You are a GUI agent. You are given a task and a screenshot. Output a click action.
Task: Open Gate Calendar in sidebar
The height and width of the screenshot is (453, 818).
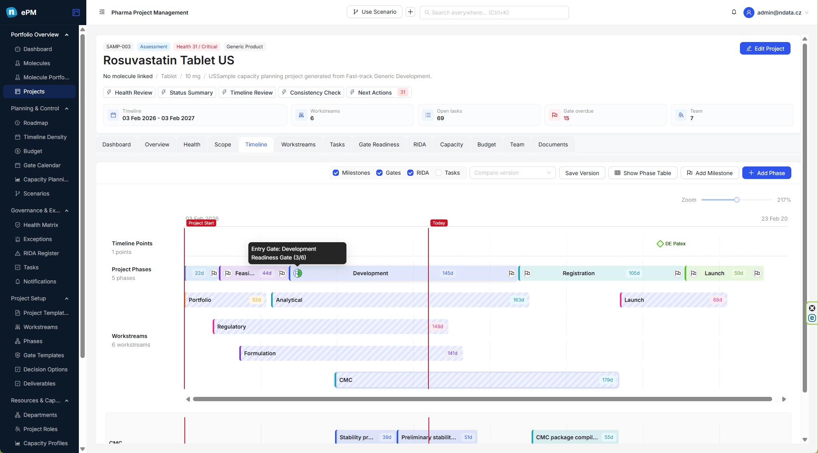42,165
